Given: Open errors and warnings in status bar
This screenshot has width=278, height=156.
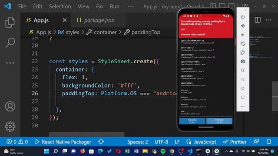Looking at the screenshot, I should tap(17, 142).
